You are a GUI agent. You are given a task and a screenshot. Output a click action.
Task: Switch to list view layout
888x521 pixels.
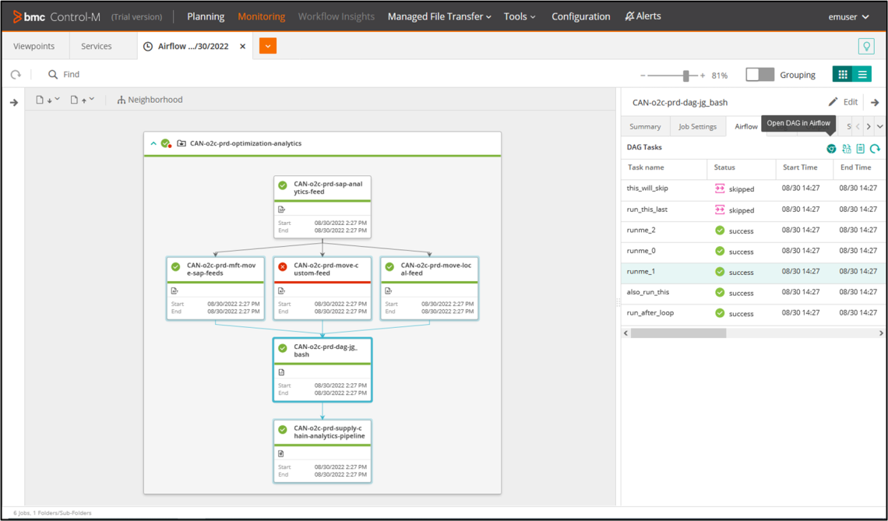[x=862, y=74]
